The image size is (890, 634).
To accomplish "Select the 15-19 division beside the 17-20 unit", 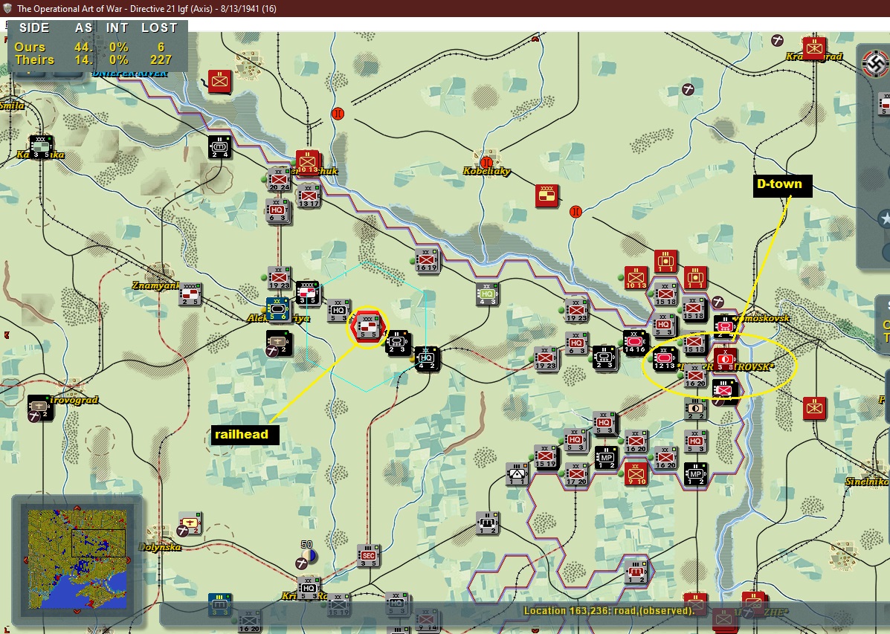I will click(546, 456).
